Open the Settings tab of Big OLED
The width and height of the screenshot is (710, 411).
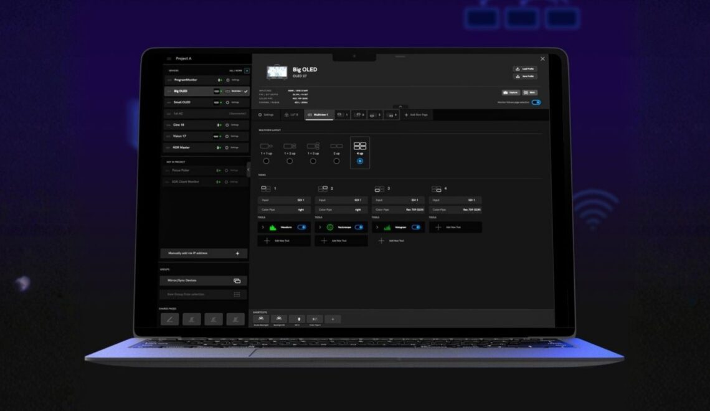(x=267, y=115)
